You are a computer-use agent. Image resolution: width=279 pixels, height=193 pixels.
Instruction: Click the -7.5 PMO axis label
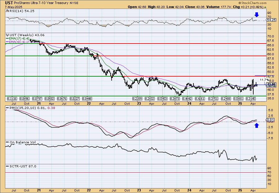point(270,138)
